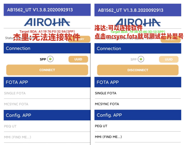The height and width of the screenshot is (145, 185).
Task: Open HISTORY button in left screen
Action: click(x=79, y=39)
